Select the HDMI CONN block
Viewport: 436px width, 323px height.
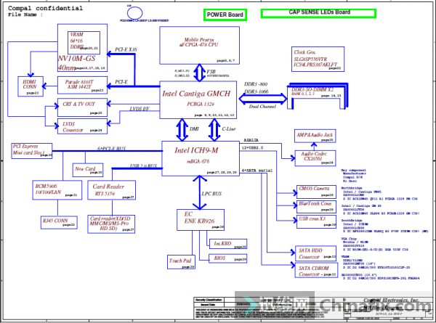31,86
